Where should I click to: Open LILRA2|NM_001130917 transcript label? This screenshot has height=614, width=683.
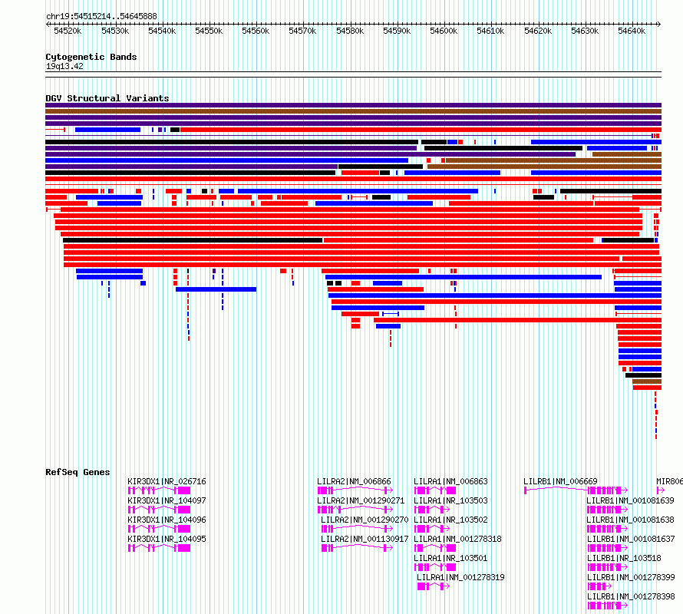365,539
